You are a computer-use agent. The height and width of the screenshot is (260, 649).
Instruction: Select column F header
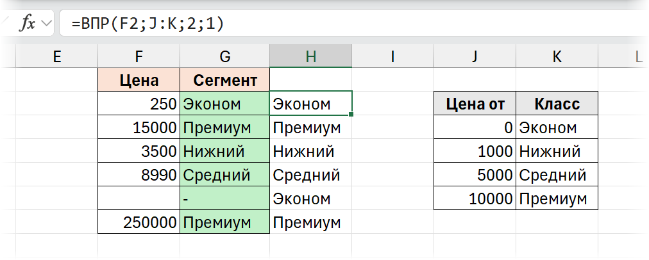pyautogui.click(x=139, y=57)
